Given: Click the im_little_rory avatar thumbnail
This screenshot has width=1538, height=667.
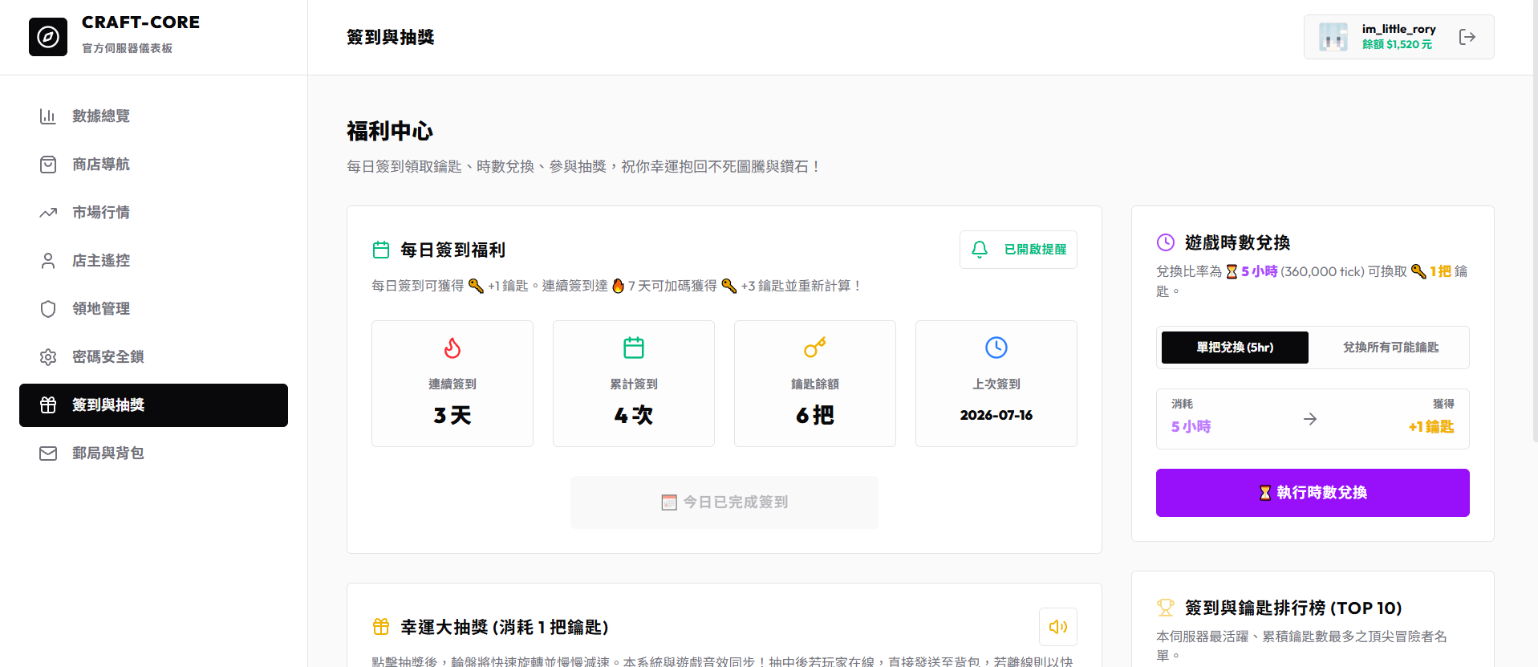Looking at the screenshot, I should pos(1333,37).
